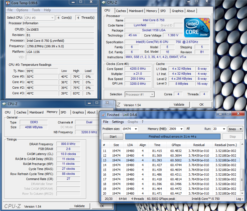Open the Options menu in Core Temp
The width and height of the screenshot is (247, 211).
(22, 10)
